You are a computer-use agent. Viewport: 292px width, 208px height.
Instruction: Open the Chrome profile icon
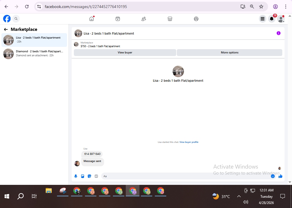coord(275,7)
